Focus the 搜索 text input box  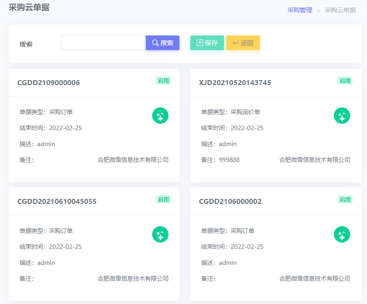[104, 43]
